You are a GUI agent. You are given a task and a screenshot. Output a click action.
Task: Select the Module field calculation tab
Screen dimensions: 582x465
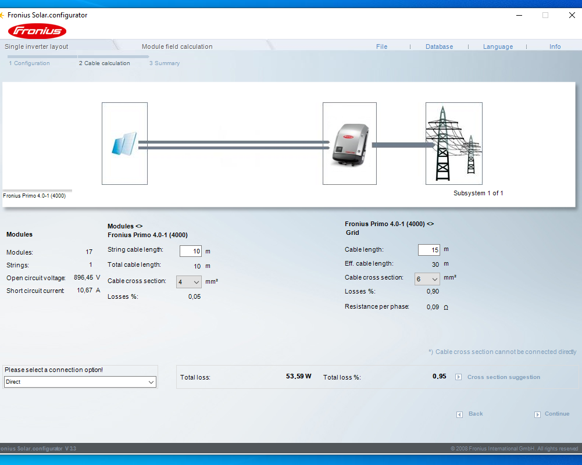pos(177,46)
